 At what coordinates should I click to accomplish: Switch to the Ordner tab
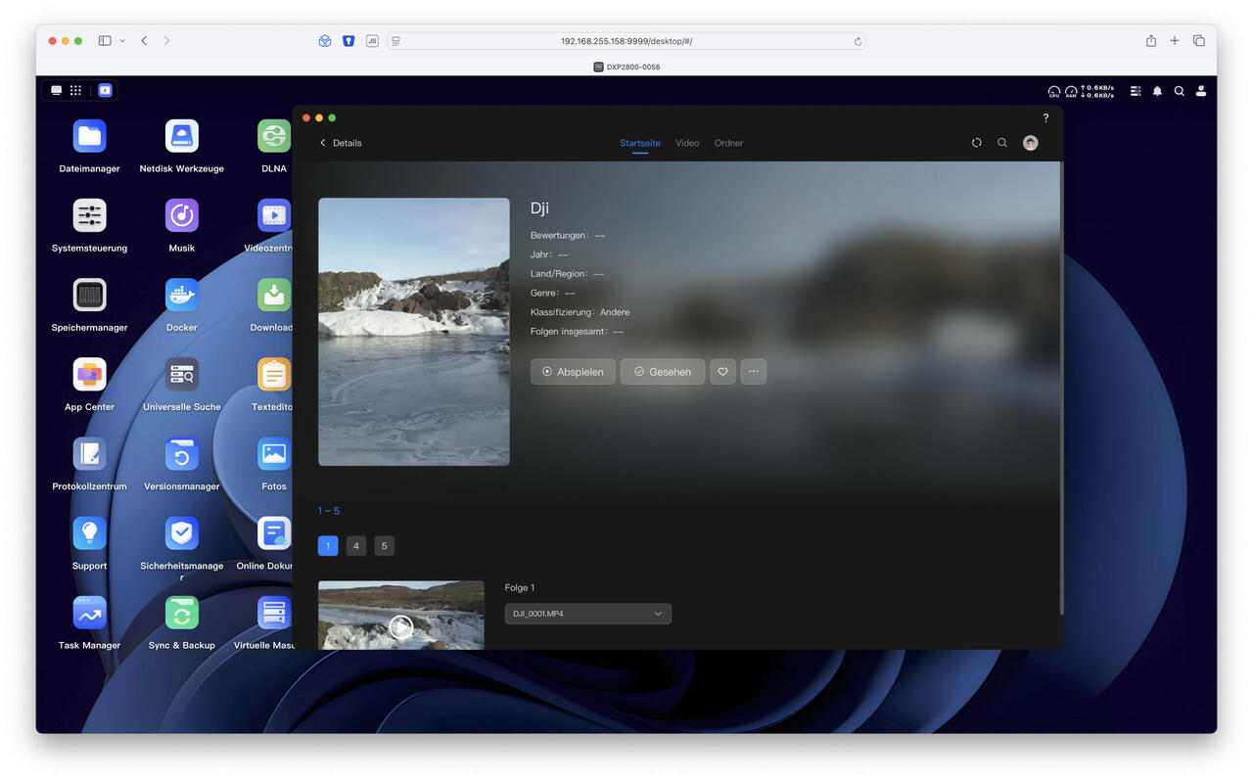tap(728, 143)
